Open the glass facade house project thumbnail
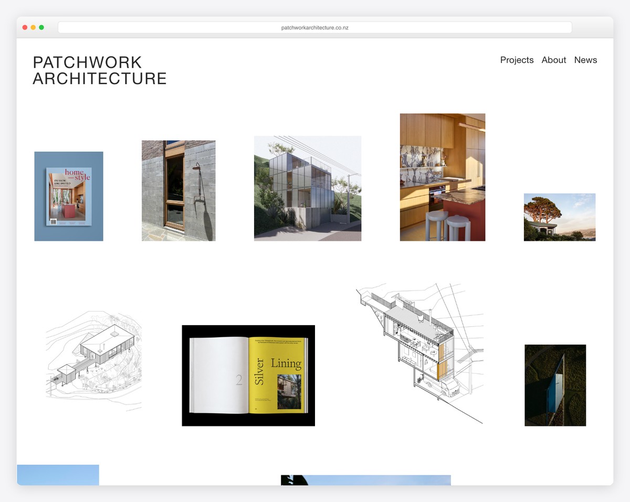 tap(307, 188)
